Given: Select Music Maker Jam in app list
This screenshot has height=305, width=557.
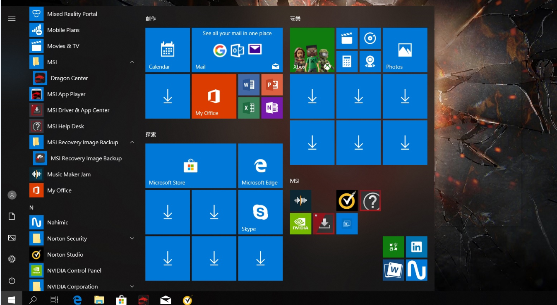Looking at the screenshot, I should point(69,174).
